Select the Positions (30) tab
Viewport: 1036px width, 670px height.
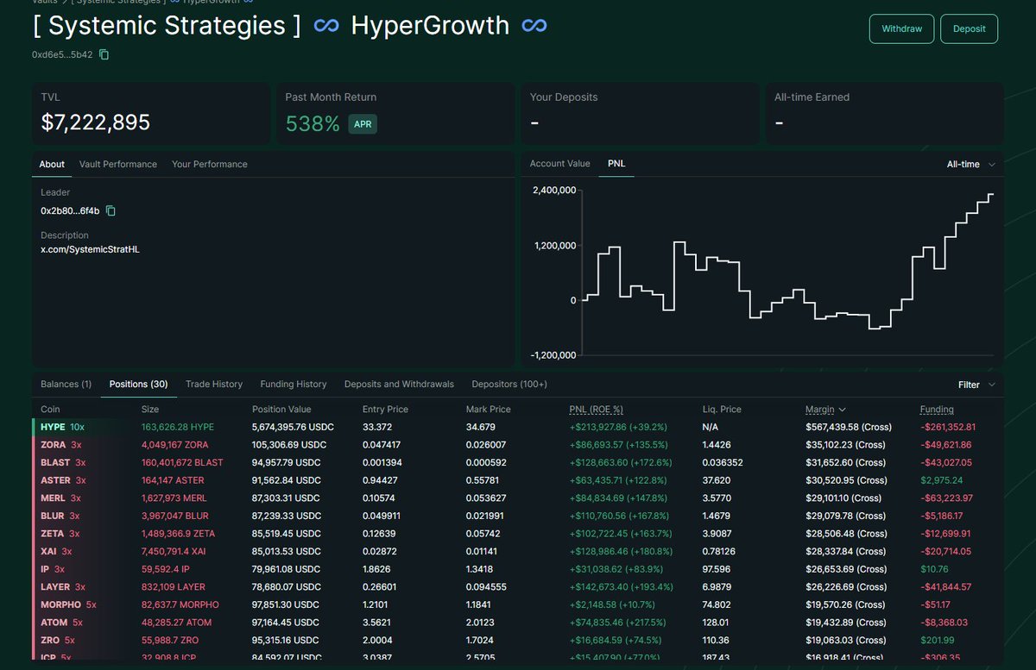pyautogui.click(x=138, y=384)
